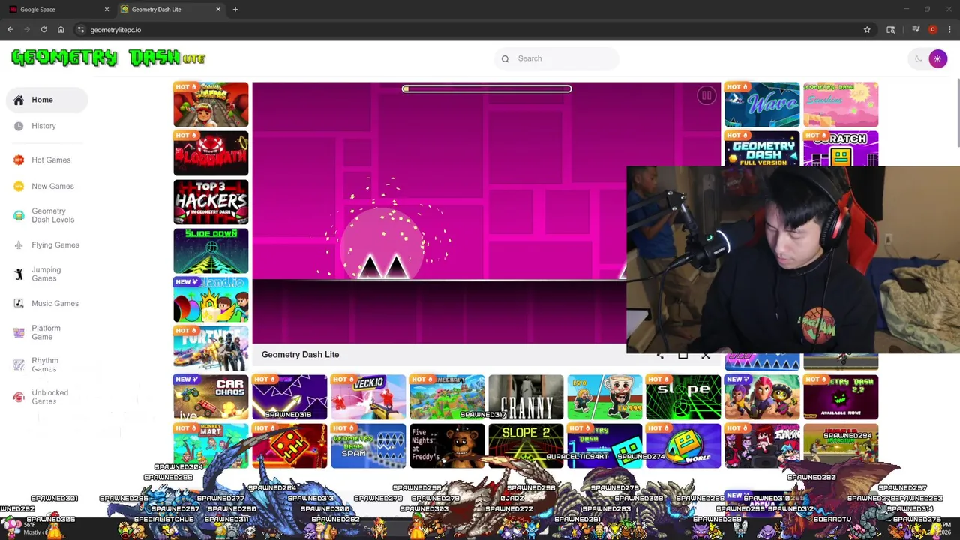Open the Geometry Dash Sunshine thumbnail

click(841, 104)
